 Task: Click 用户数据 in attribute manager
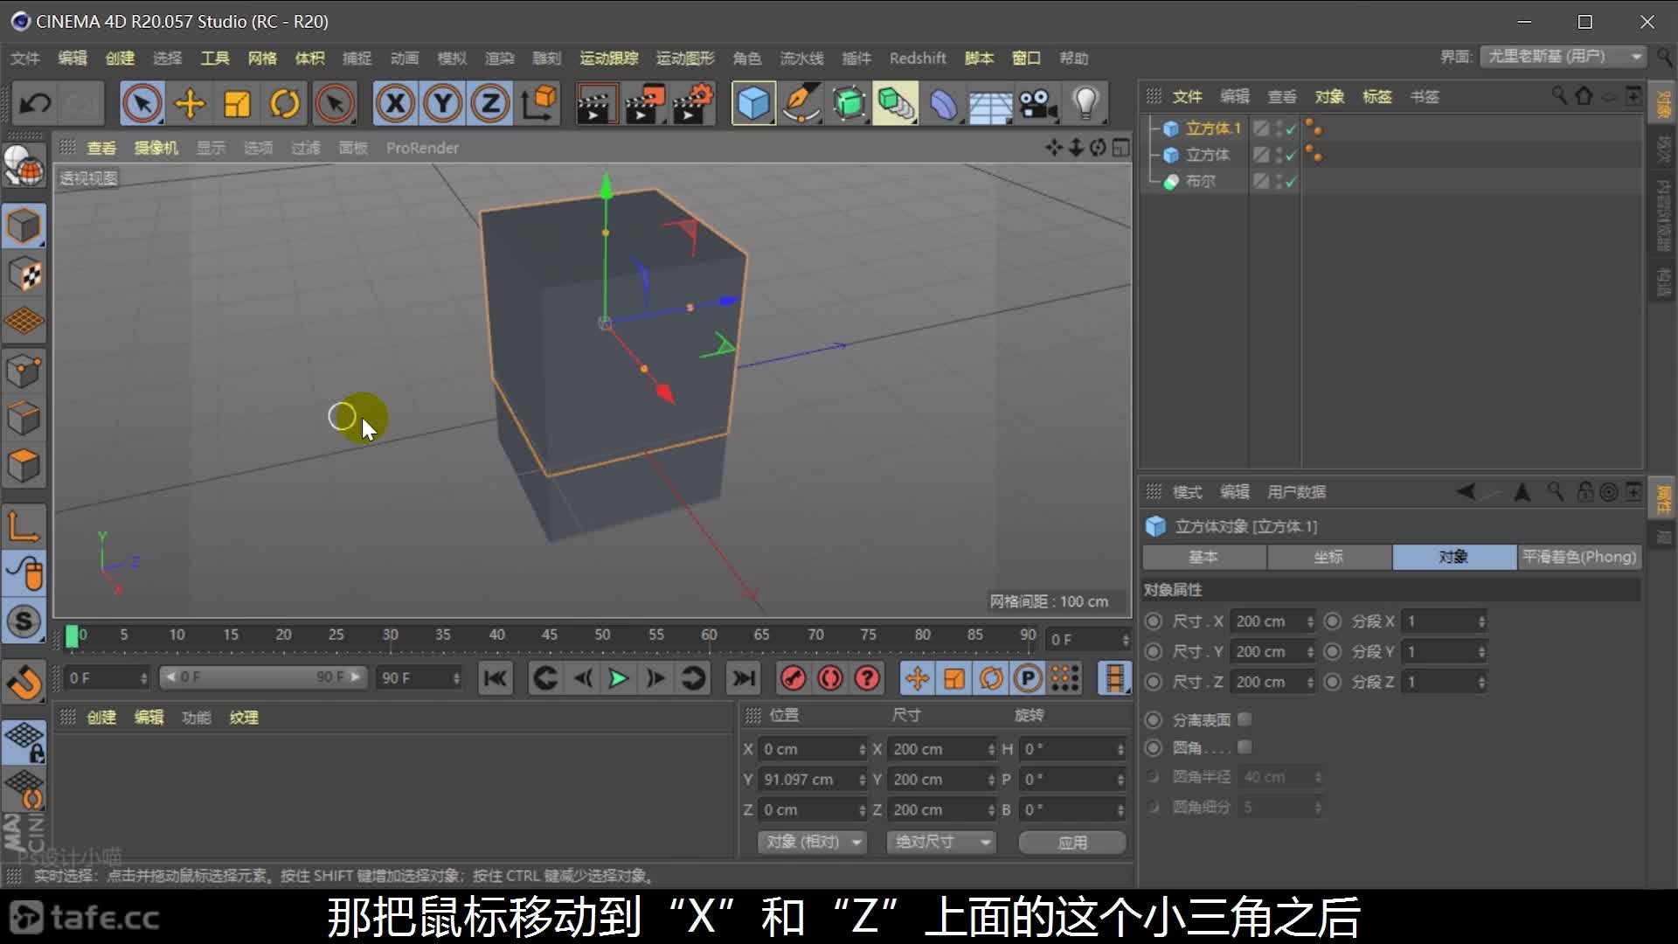[x=1297, y=492]
